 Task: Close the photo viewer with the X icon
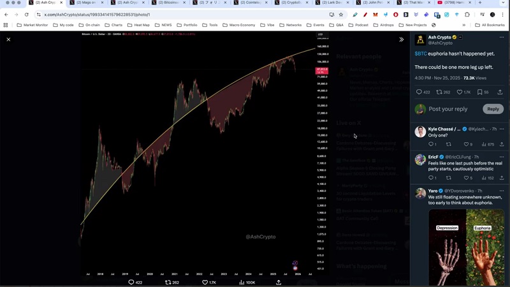point(8,40)
